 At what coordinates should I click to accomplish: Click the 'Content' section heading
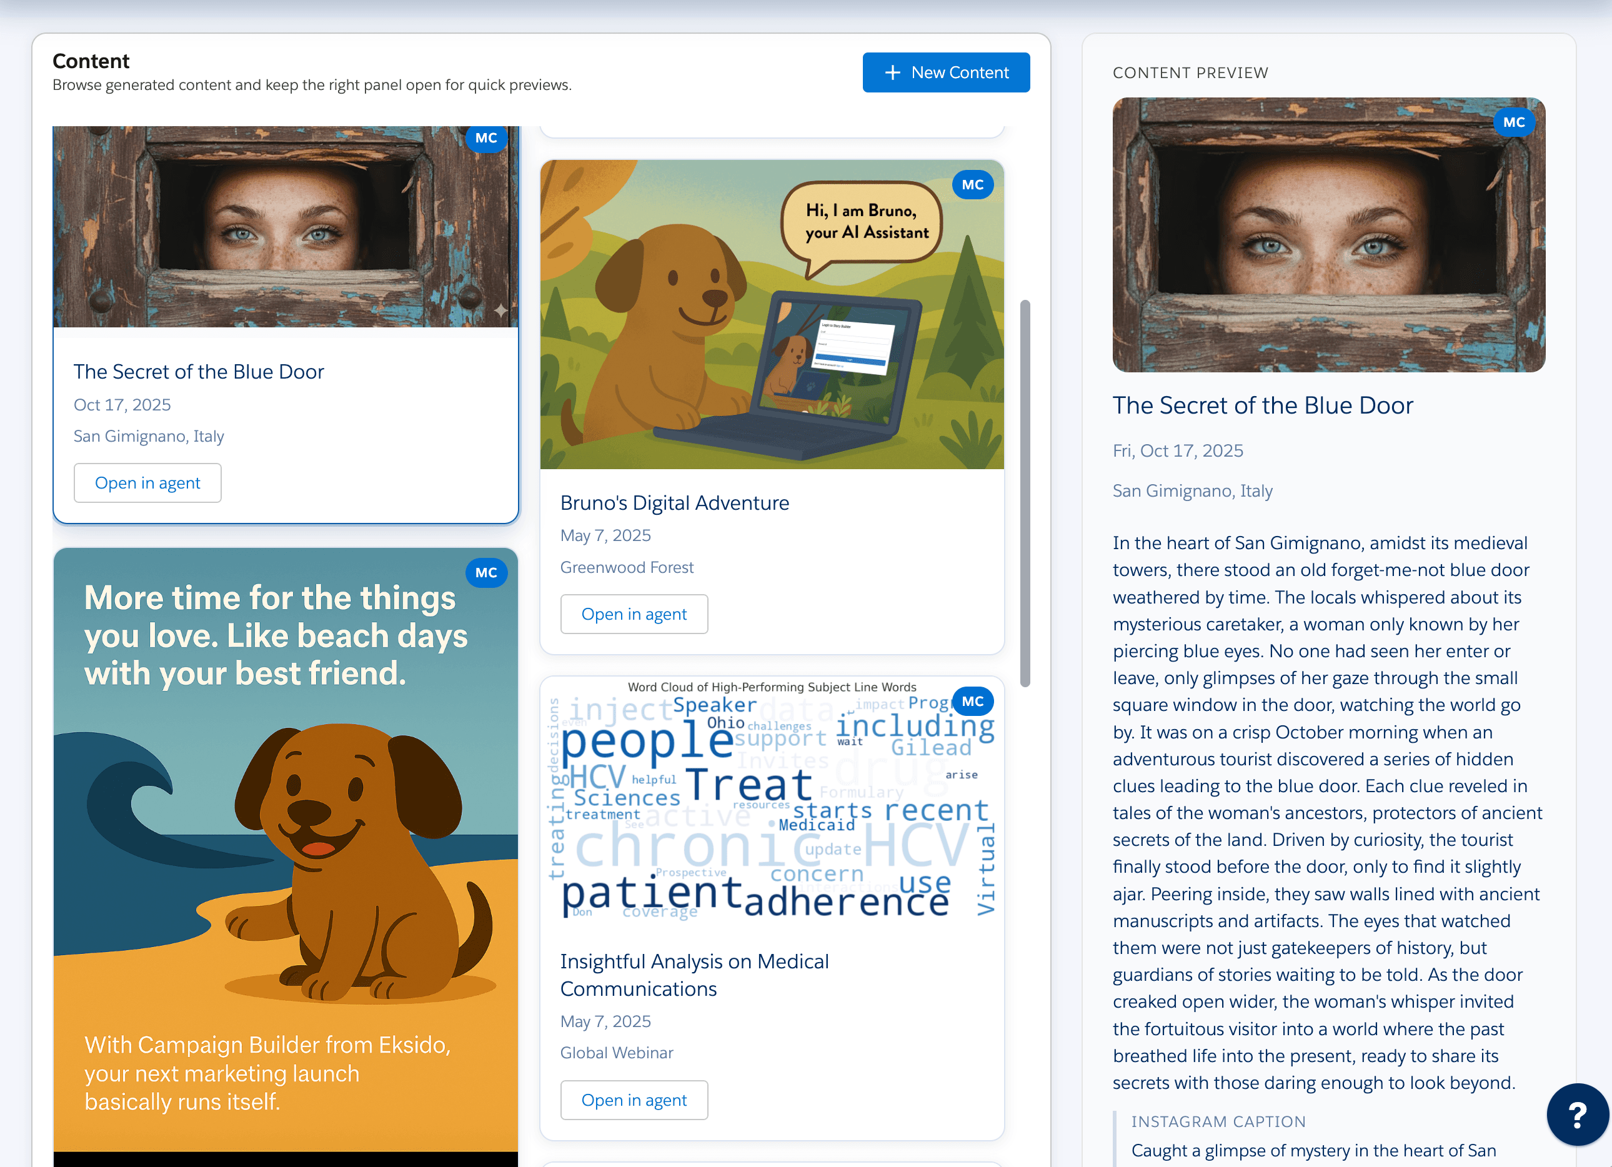click(x=91, y=61)
